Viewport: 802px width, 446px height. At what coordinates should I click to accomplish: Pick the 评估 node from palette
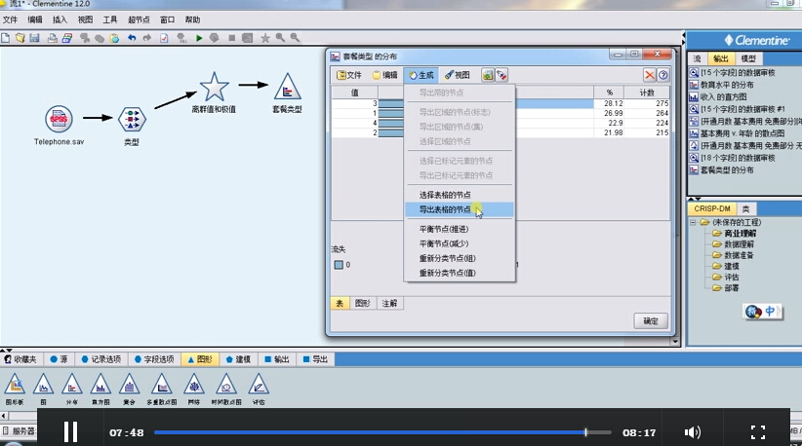259,386
